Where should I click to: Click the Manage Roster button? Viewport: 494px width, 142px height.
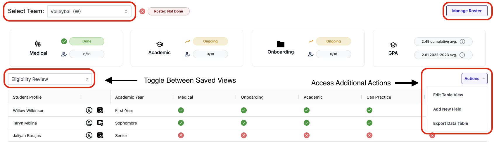click(467, 11)
